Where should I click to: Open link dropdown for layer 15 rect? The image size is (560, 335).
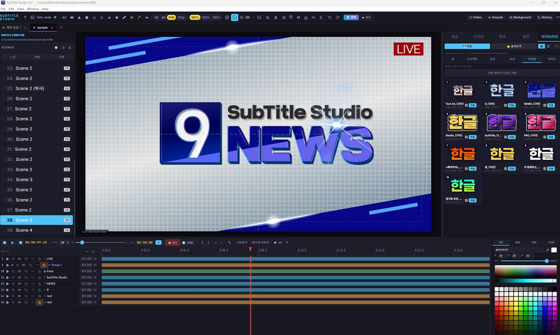pos(89,302)
